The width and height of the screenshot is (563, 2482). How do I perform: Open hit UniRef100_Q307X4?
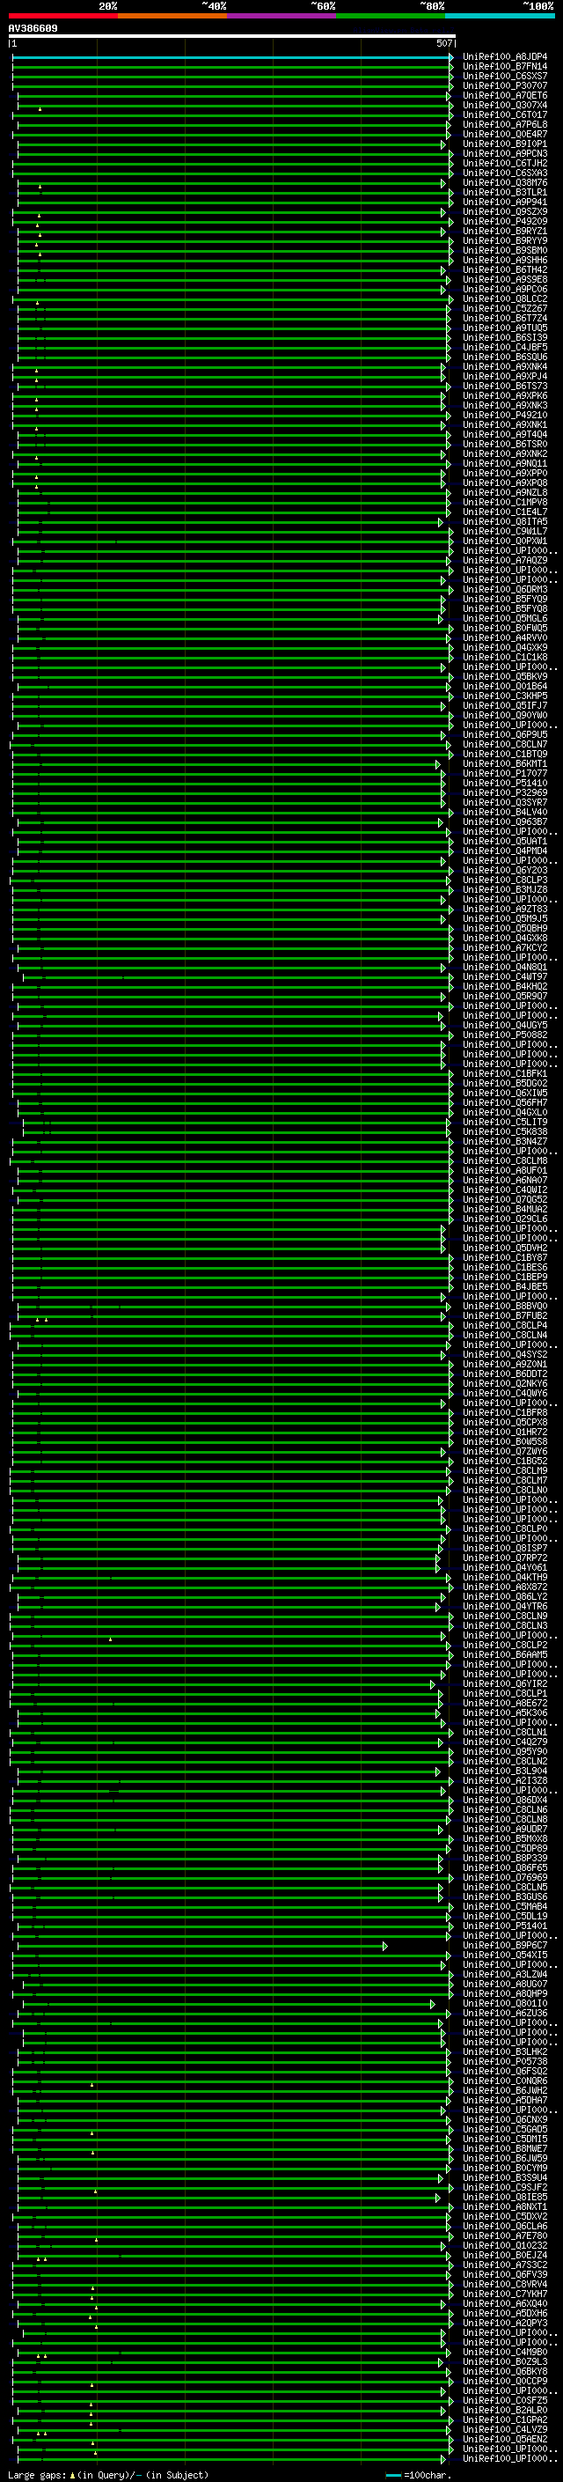point(505,105)
